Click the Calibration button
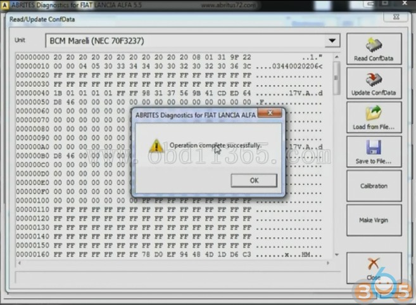This screenshot has width=416, height=305. click(x=374, y=186)
